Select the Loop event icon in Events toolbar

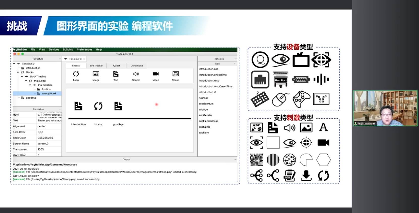(x=76, y=74)
